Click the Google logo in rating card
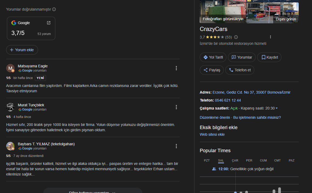312x193 pixels. [14, 23]
